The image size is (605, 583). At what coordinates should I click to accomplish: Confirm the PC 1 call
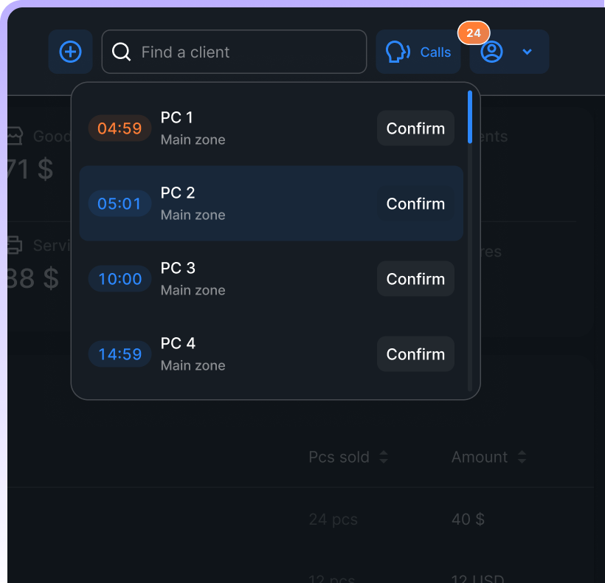pos(415,128)
